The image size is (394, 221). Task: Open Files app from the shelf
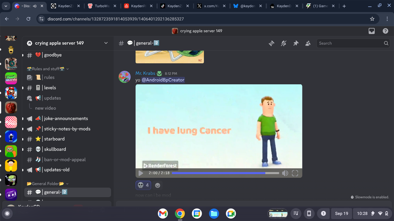pyautogui.click(x=214, y=214)
